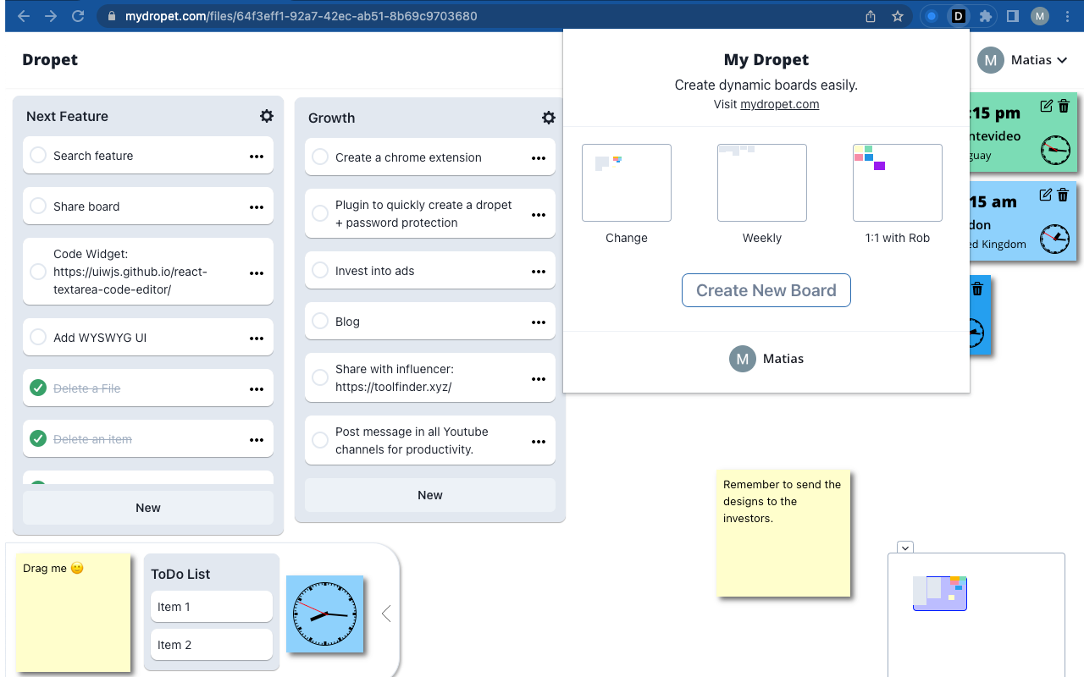Open options for Create a chrome extension

539,158
